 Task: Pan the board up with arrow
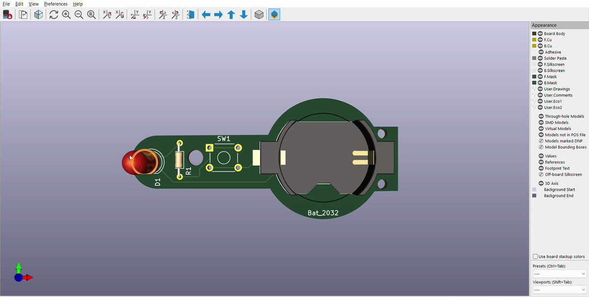(x=231, y=15)
